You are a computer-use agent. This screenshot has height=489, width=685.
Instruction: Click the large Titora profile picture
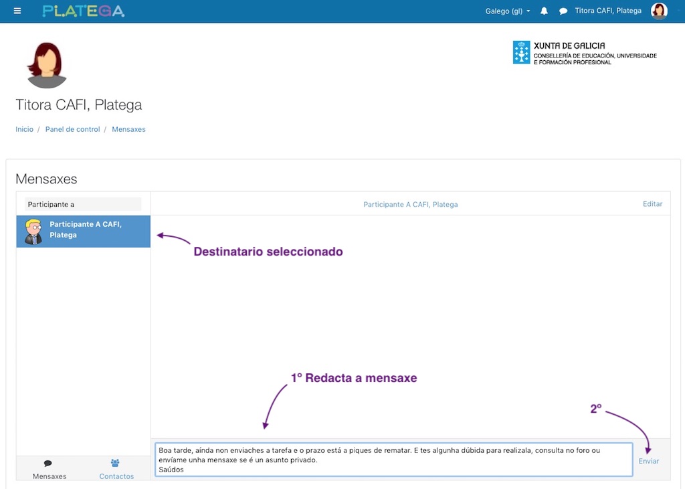tap(47, 65)
